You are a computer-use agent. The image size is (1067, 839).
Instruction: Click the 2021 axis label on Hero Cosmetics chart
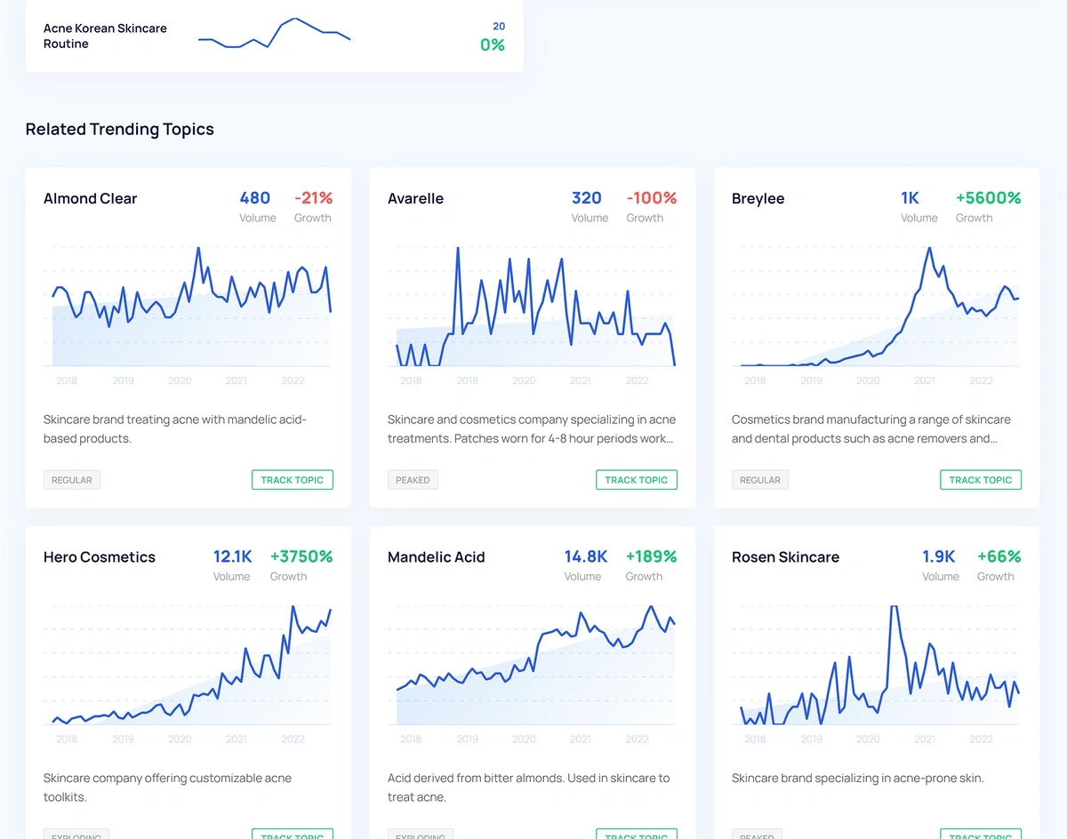237,739
